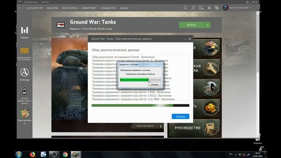The height and width of the screenshot is (158, 281).
Task: Click the blue Отмена button in diagnostics dialog
Action: [180, 116]
